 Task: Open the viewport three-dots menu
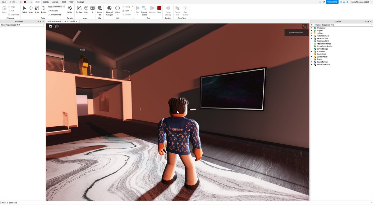coord(305,26)
